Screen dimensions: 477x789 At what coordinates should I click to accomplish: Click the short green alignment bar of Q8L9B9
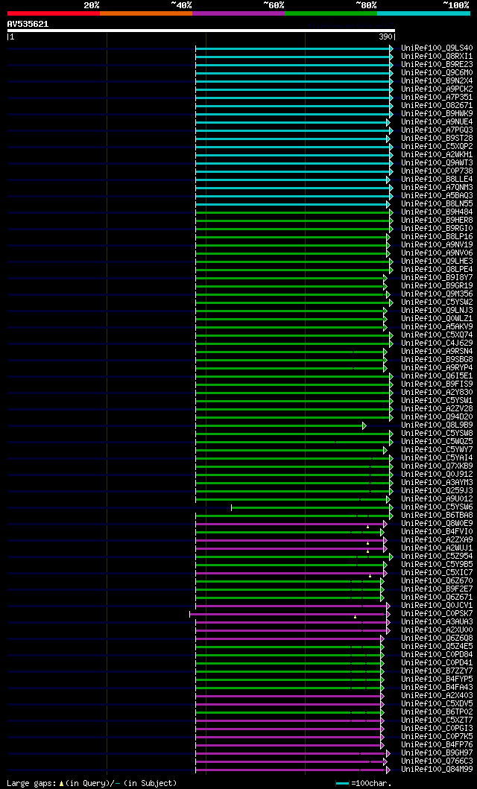(280, 425)
